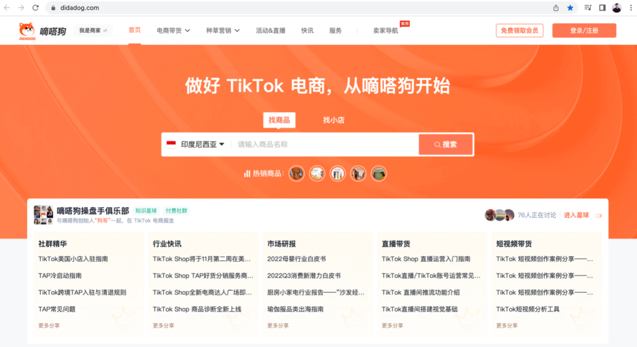Select the 找商品 search mode
The width and height of the screenshot is (637, 347).
tap(279, 120)
